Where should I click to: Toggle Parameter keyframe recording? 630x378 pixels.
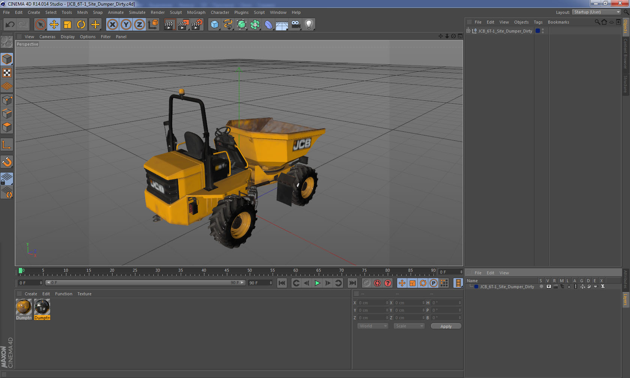point(433,283)
